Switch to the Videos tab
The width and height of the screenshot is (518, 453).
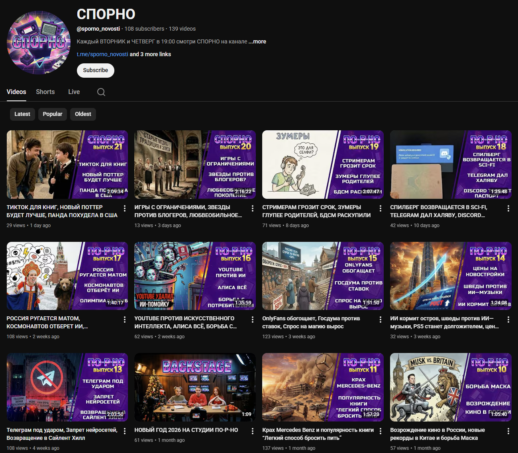(16, 92)
